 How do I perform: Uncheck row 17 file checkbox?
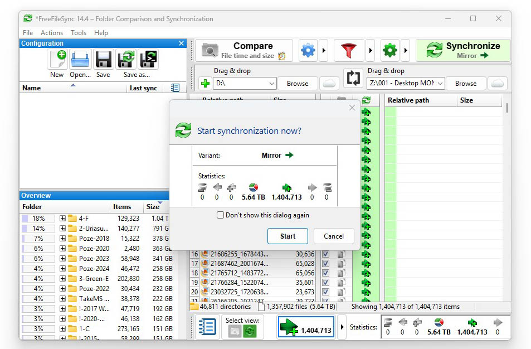tap(325, 263)
